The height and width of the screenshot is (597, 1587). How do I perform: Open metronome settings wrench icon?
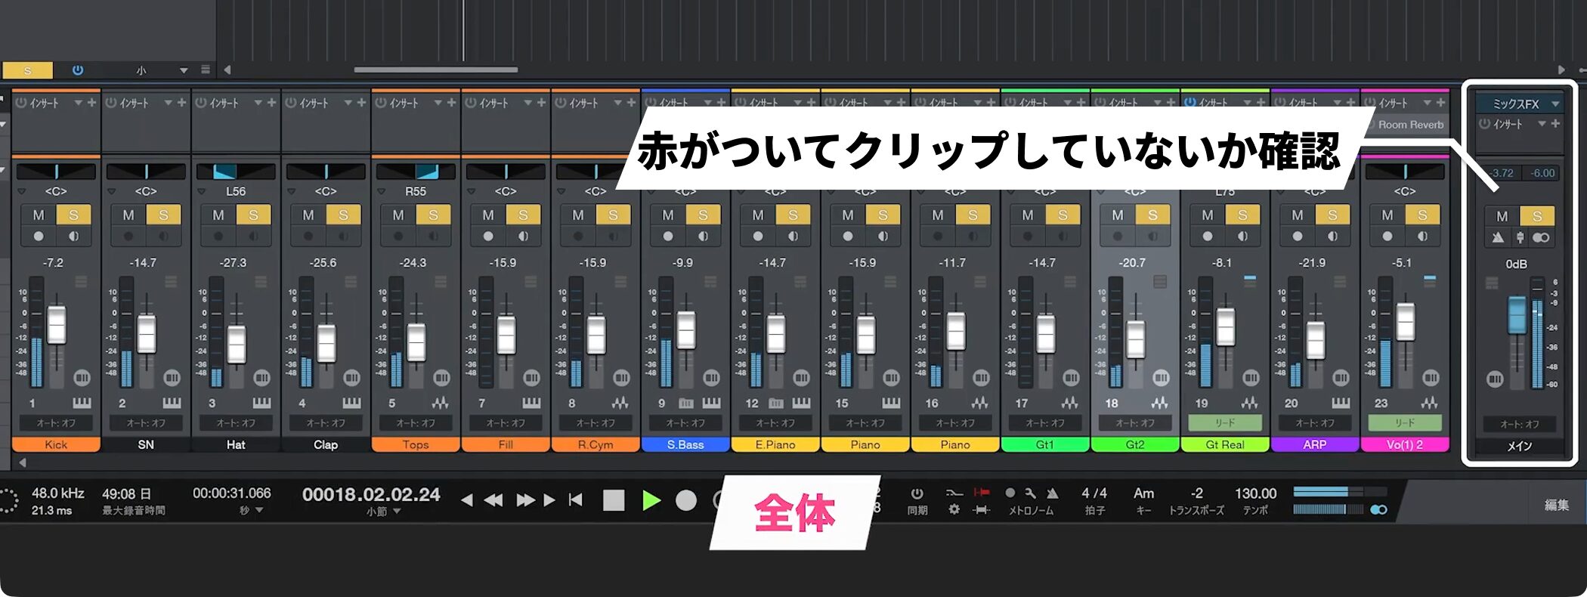(1030, 493)
